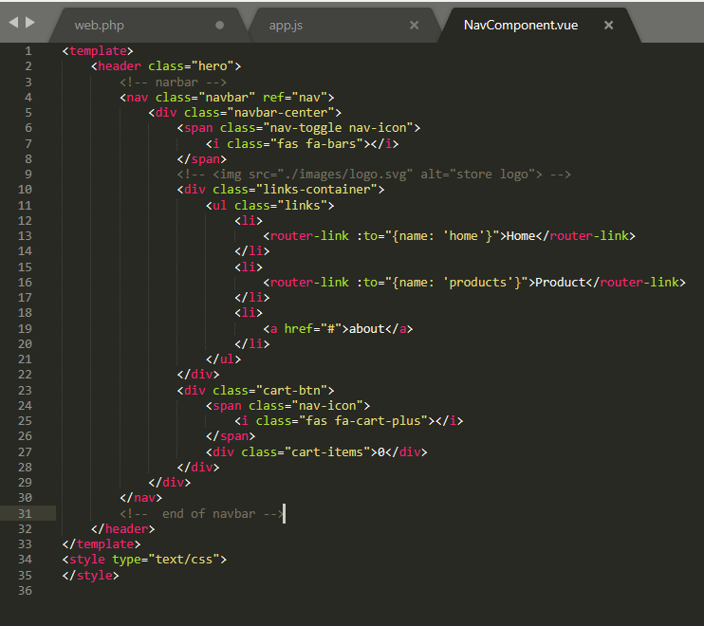704x626 pixels.
Task: Click the closing header tag on line 32
Action: [123, 529]
